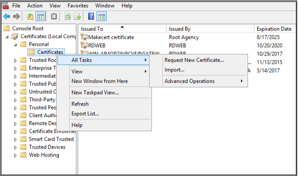The height and width of the screenshot is (176, 298).
Task: Click the 5/14/2017 expiration date
Action: click(268, 70)
